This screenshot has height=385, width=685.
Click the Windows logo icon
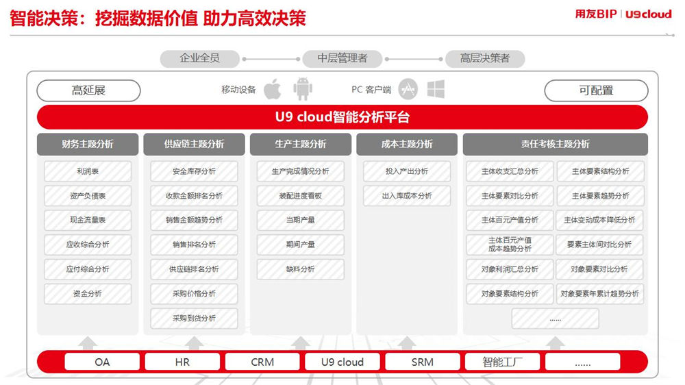[x=436, y=89]
